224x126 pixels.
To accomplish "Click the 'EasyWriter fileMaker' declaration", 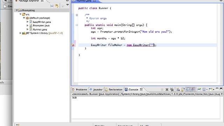I will point(106,45).
